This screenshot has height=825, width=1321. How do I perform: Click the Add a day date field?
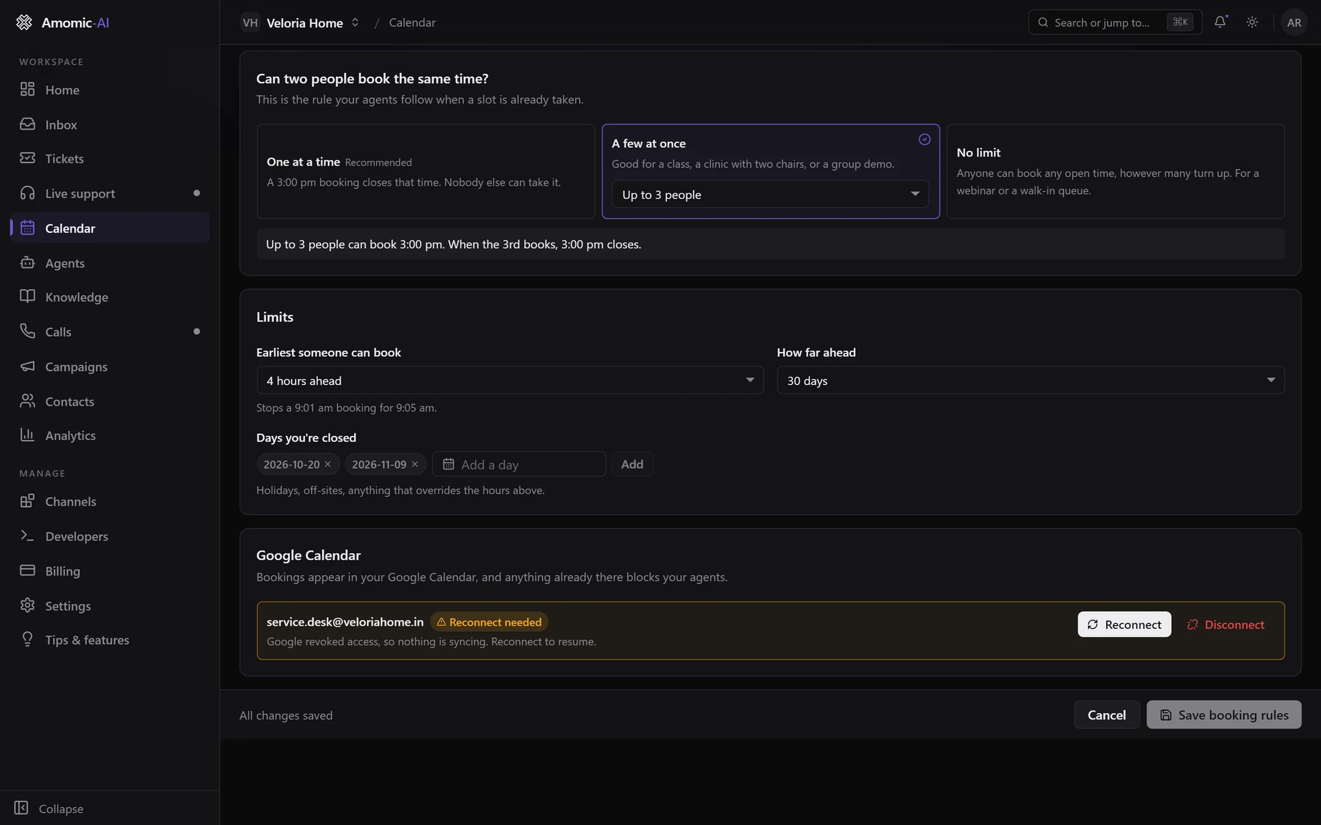(x=519, y=464)
